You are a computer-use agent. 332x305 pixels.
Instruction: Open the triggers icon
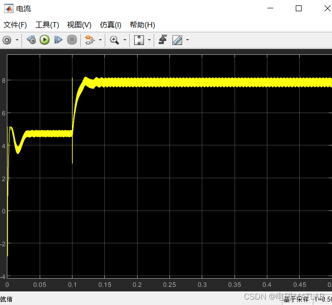[163, 40]
